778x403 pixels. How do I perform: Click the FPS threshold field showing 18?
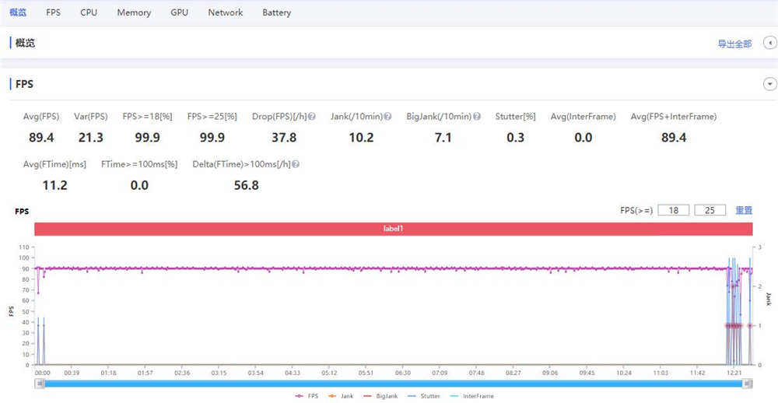(x=673, y=210)
